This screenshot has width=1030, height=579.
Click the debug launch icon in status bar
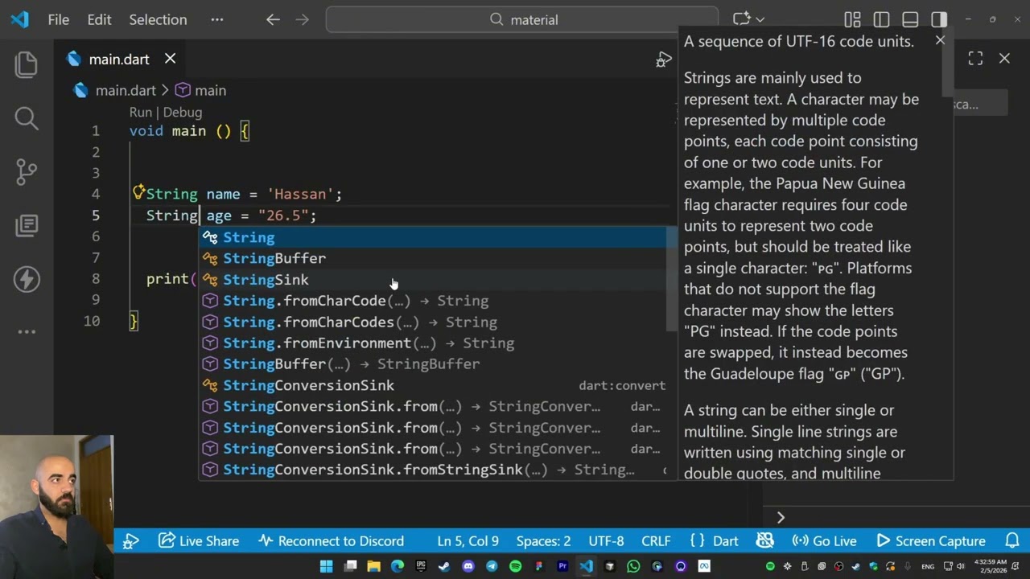click(131, 541)
